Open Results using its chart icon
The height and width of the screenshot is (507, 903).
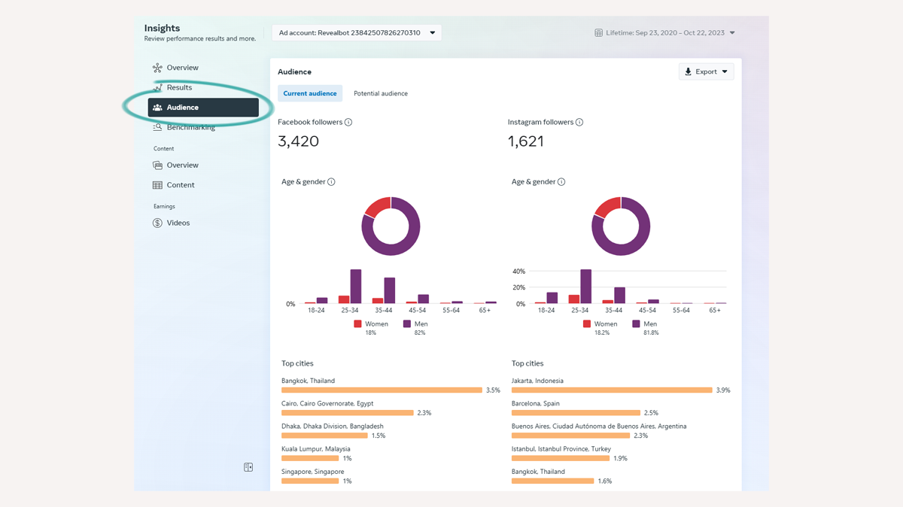(x=157, y=87)
